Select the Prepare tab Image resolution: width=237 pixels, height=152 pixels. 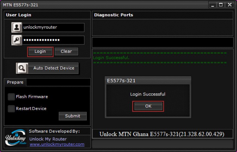[x=15, y=82]
